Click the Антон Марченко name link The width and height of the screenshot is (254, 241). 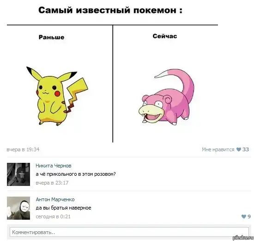55,199
